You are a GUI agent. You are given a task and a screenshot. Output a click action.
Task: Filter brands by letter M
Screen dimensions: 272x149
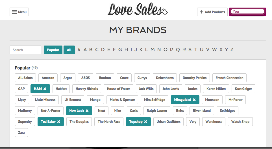pos(153,50)
